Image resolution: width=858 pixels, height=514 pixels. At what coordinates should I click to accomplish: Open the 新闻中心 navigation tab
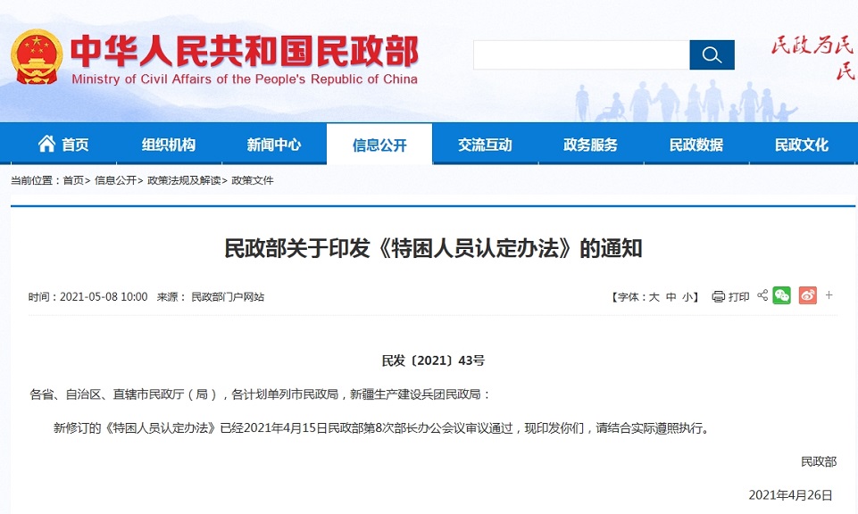click(273, 145)
